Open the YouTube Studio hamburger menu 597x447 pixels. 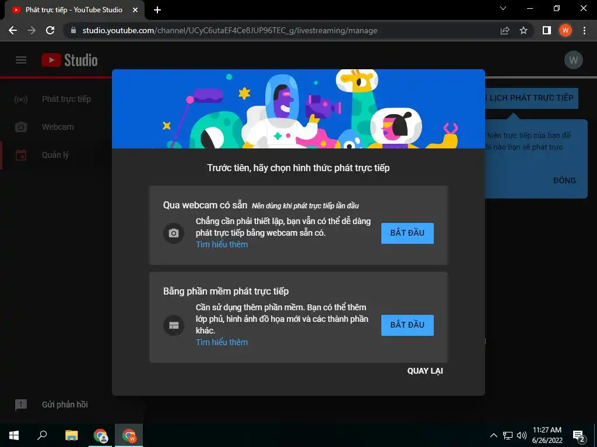pos(21,60)
